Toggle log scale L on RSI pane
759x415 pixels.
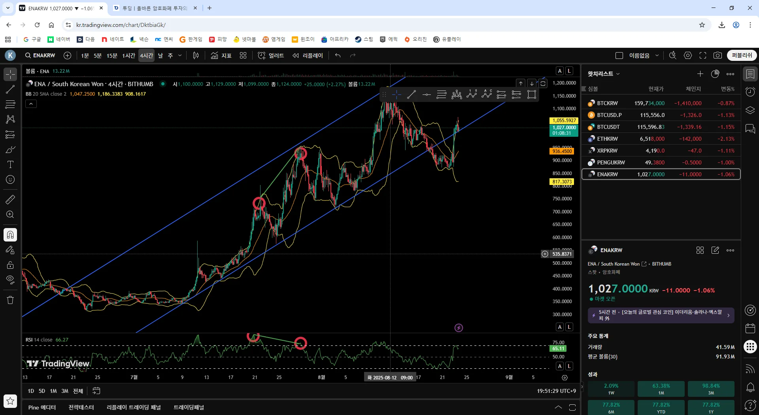569,366
